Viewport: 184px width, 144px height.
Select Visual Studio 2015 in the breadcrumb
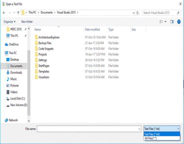click(66, 12)
